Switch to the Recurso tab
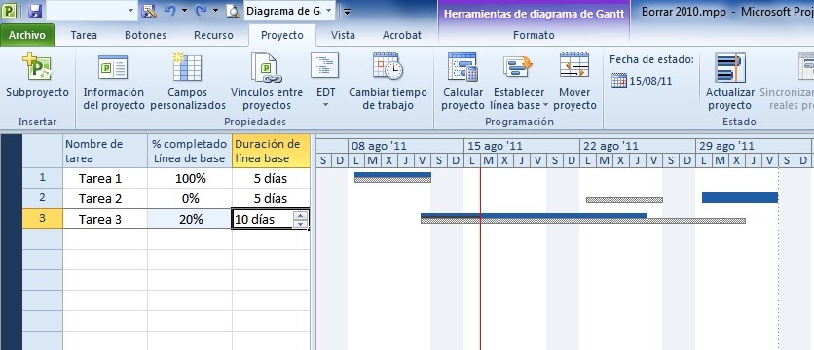The image size is (814, 350). click(x=213, y=35)
